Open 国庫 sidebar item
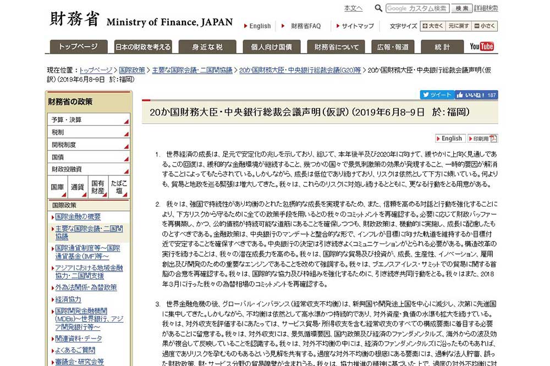Screen dimensions: 550x366 pos(58,187)
